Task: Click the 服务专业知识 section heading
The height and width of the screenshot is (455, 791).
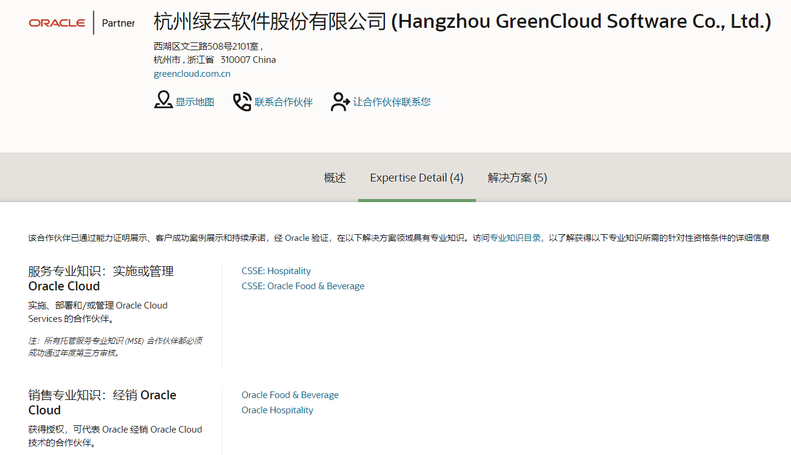Action: coord(101,278)
